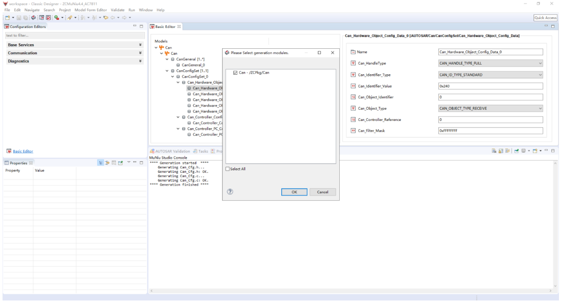The image size is (561, 302).
Task: Uncheck the Can - /ZCPkg/Can module checkbox
Action: point(235,73)
